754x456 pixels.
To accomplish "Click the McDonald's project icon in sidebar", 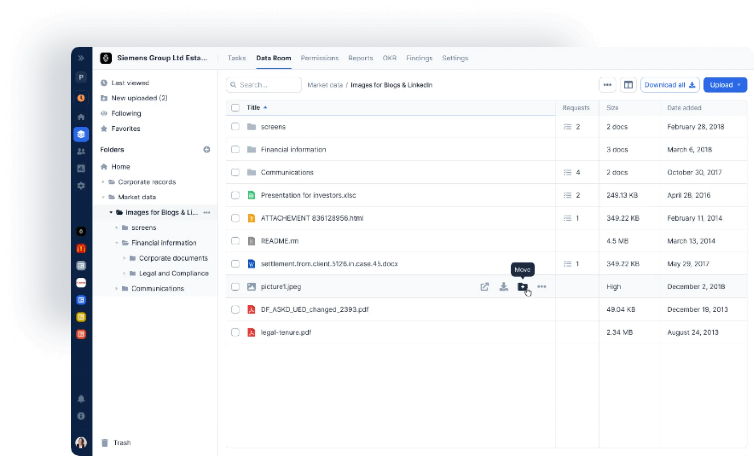I will tap(81, 249).
